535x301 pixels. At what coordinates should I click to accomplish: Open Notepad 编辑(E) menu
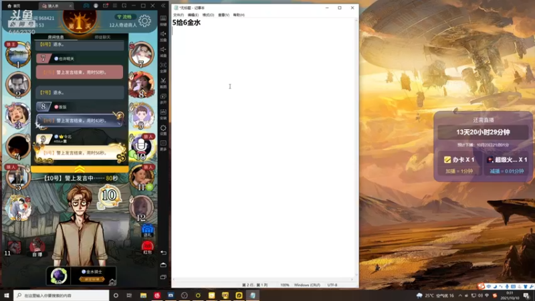coord(193,15)
